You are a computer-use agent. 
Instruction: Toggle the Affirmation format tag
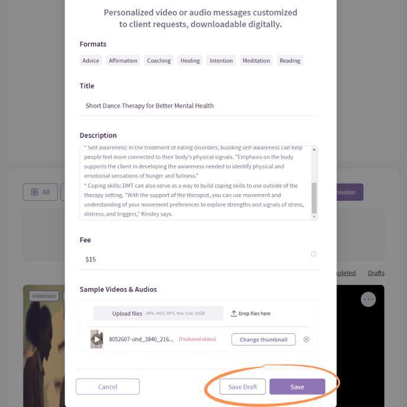(x=123, y=60)
